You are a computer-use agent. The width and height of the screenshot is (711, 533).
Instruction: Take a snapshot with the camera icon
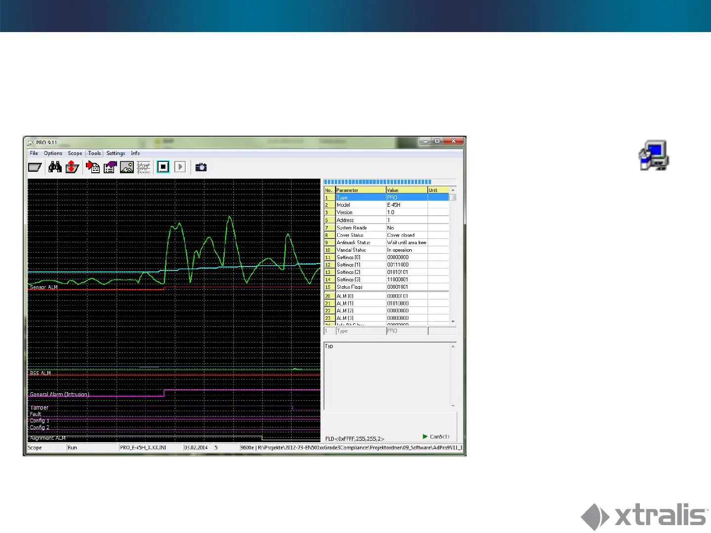click(200, 167)
